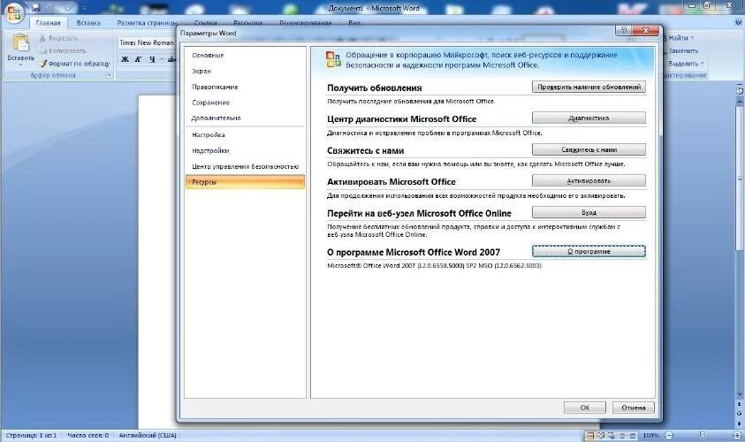Select Правописание category in options

coord(245,87)
